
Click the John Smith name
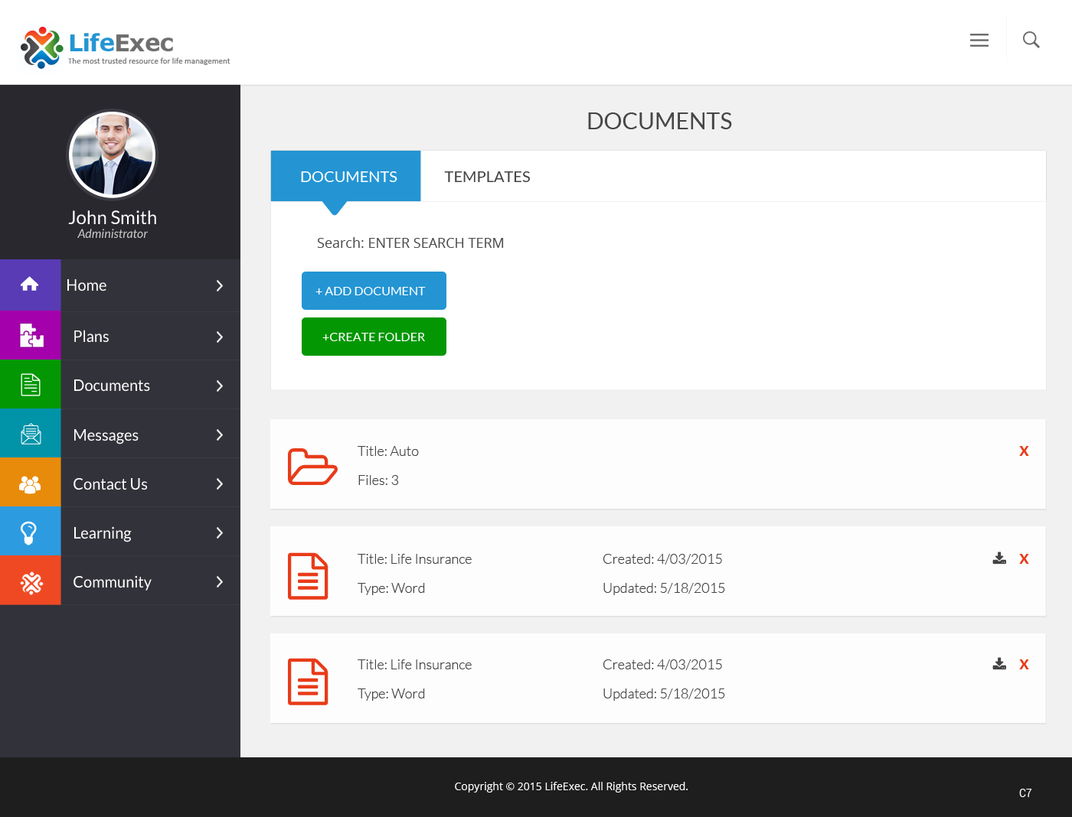(113, 217)
